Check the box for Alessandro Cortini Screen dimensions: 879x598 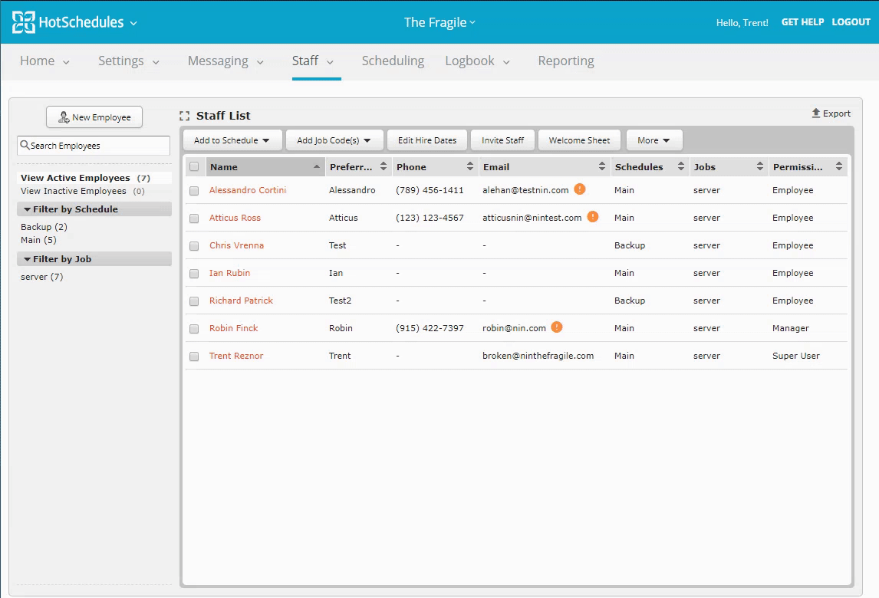pyautogui.click(x=194, y=191)
